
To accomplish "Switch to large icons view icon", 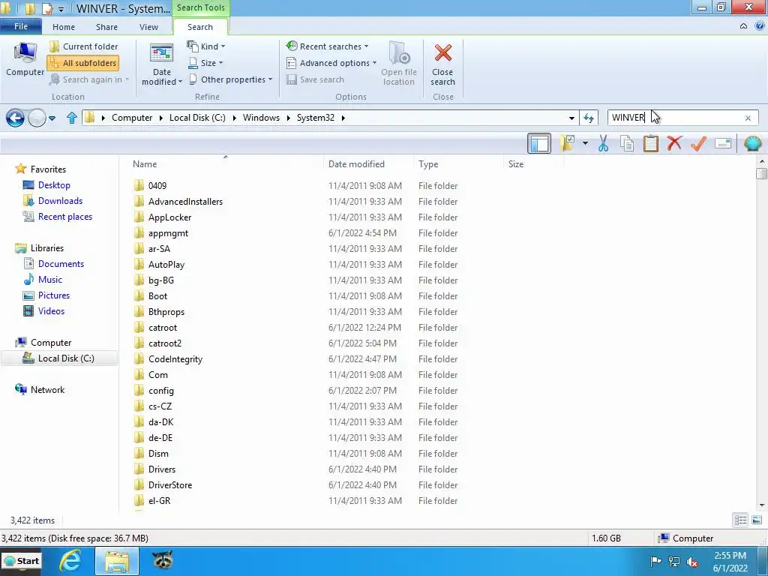I will tap(757, 520).
